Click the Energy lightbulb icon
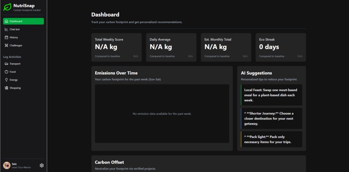Image resolution: width=349 pixels, height=172 pixels. 6,80
